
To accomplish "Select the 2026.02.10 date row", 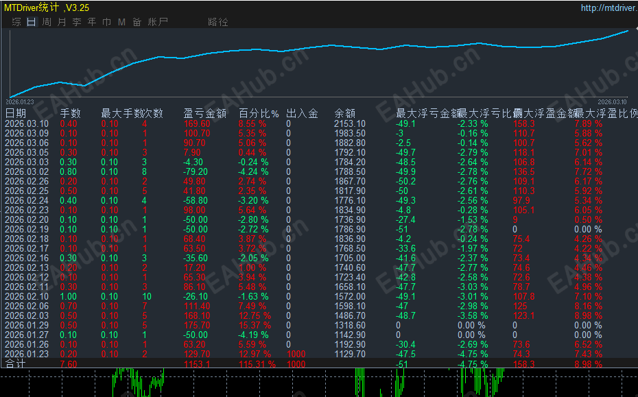I will tap(27, 296).
